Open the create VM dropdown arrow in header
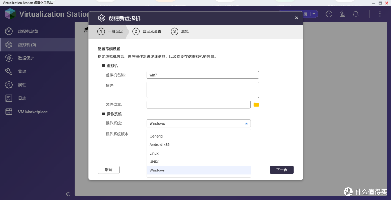The image size is (391, 200). pyautogui.click(x=314, y=14)
